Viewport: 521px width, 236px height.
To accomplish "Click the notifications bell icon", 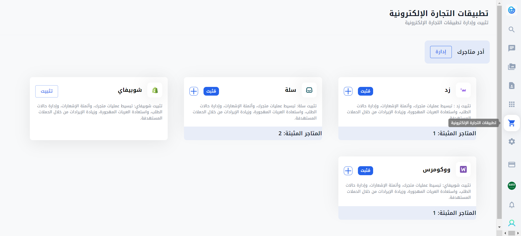I will pos(512,205).
